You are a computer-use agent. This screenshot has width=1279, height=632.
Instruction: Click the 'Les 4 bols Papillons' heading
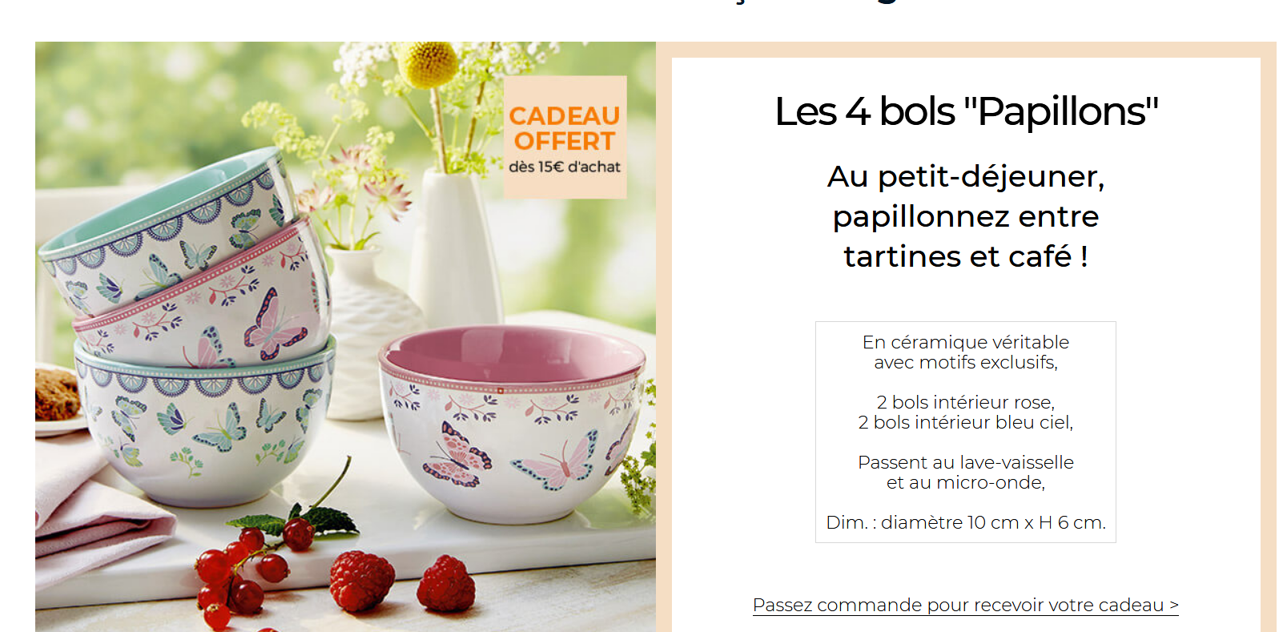pos(966,111)
